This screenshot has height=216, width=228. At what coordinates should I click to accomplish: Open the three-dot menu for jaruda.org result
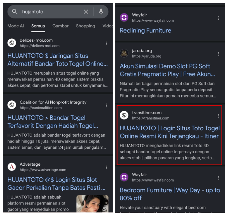tap(219, 54)
